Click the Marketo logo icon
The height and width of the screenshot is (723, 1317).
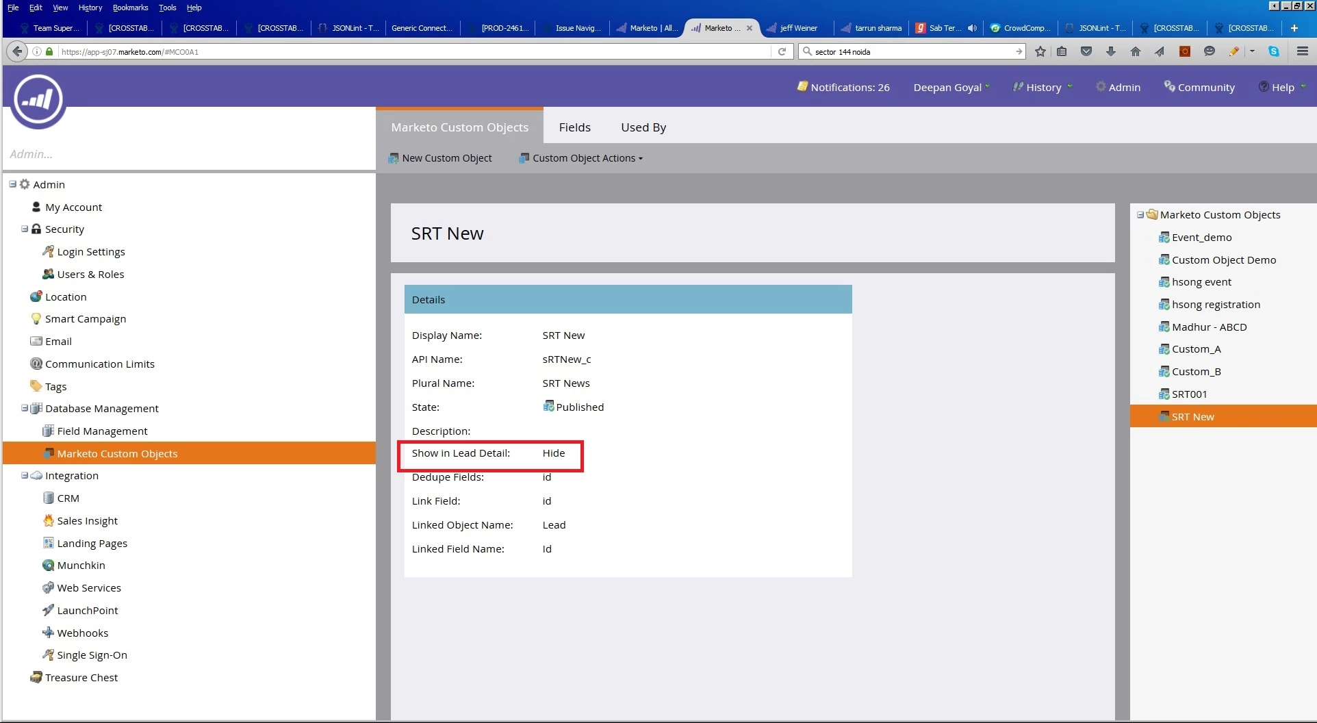[x=38, y=101]
